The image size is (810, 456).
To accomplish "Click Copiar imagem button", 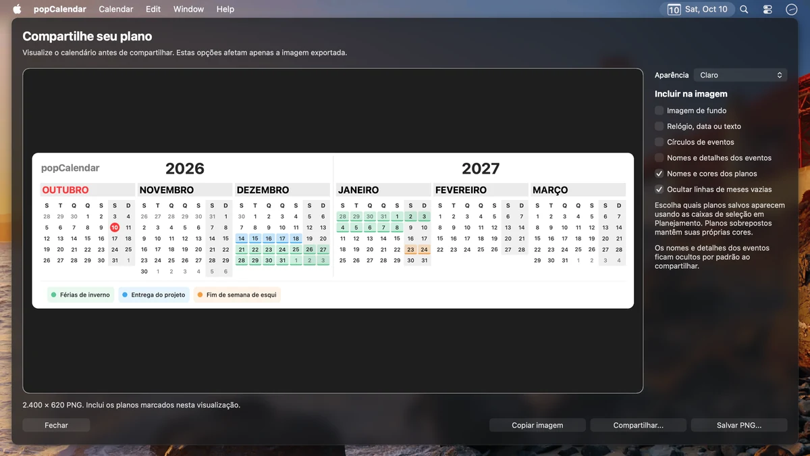I will (537, 425).
